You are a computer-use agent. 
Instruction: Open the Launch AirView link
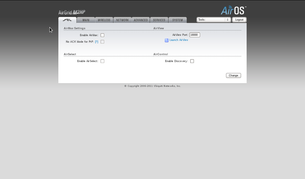coord(179,40)
